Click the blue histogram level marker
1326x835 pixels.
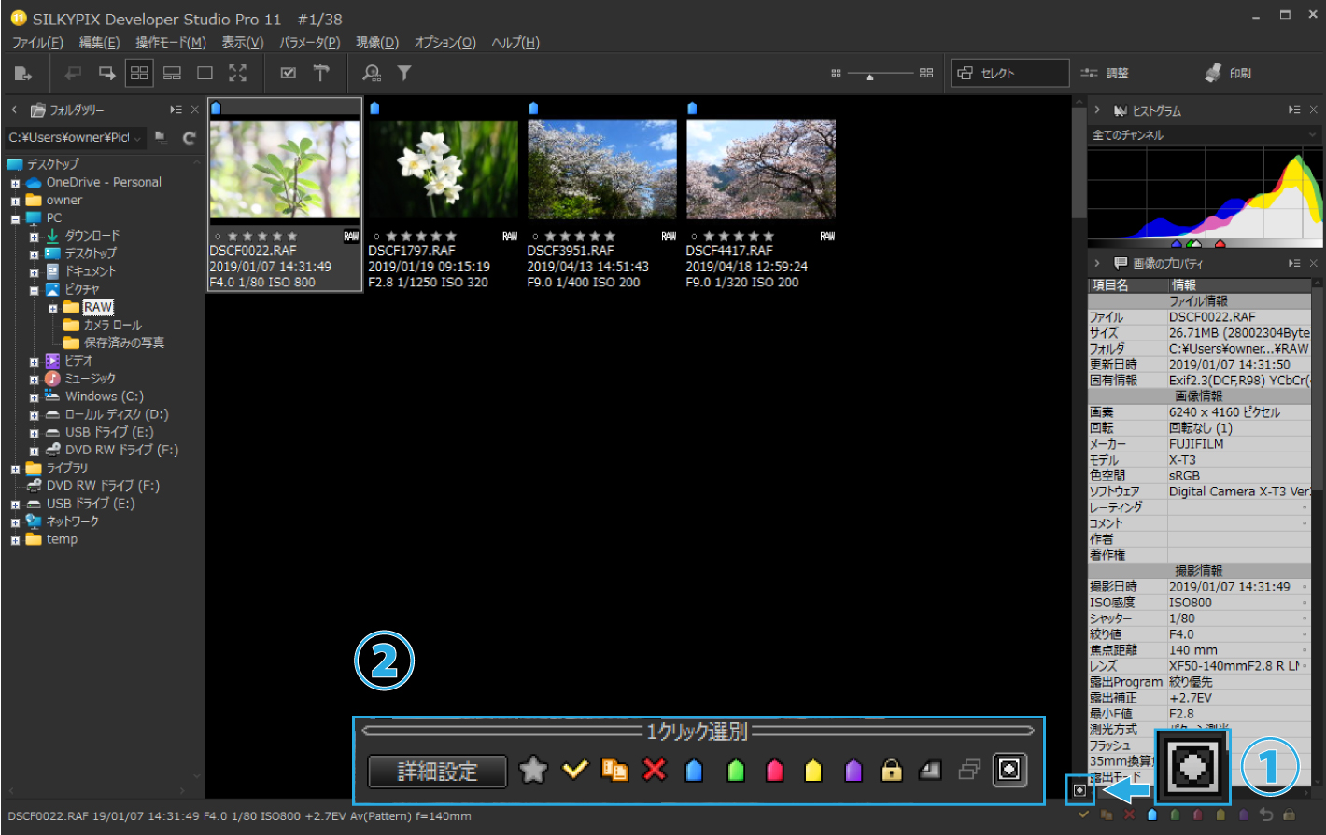tap(1176, 244)
